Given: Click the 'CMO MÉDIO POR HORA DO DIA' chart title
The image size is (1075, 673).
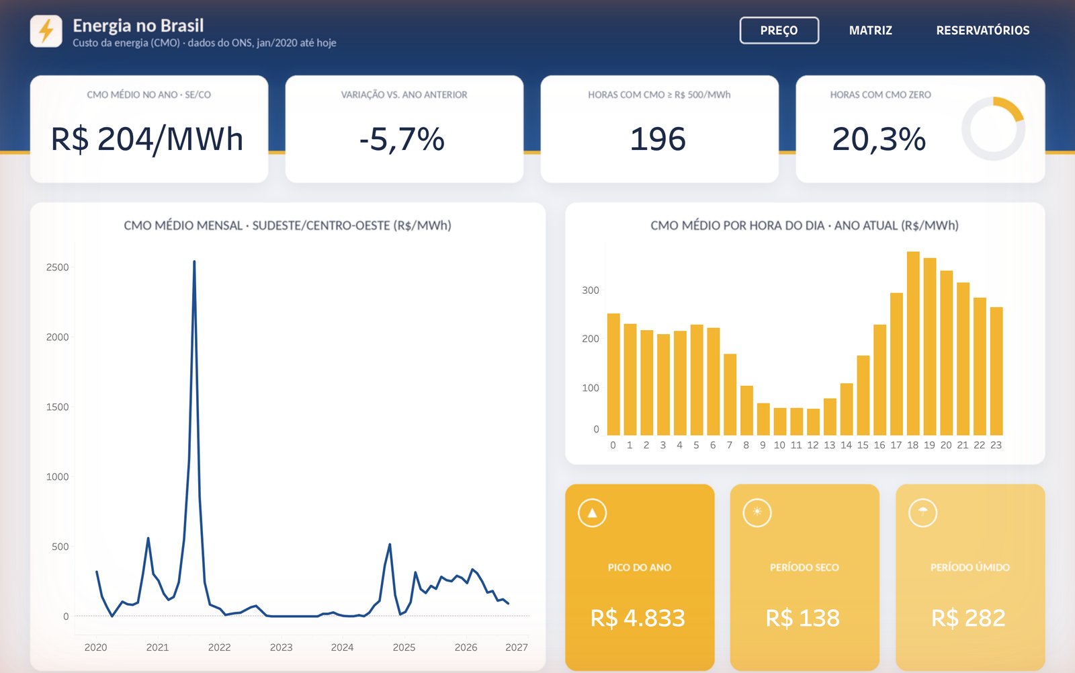Looking at the screenshot, I should (x=804, y=226).
